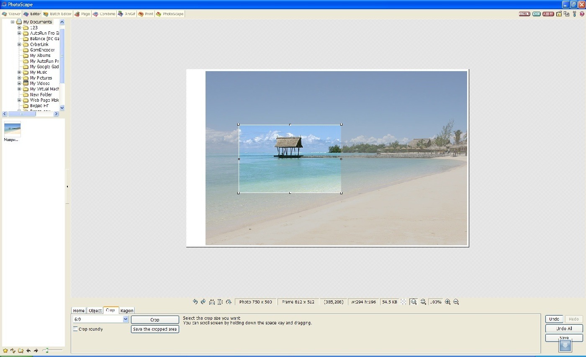Switch to the Object editing tab
586x357 pixels.
95,311
